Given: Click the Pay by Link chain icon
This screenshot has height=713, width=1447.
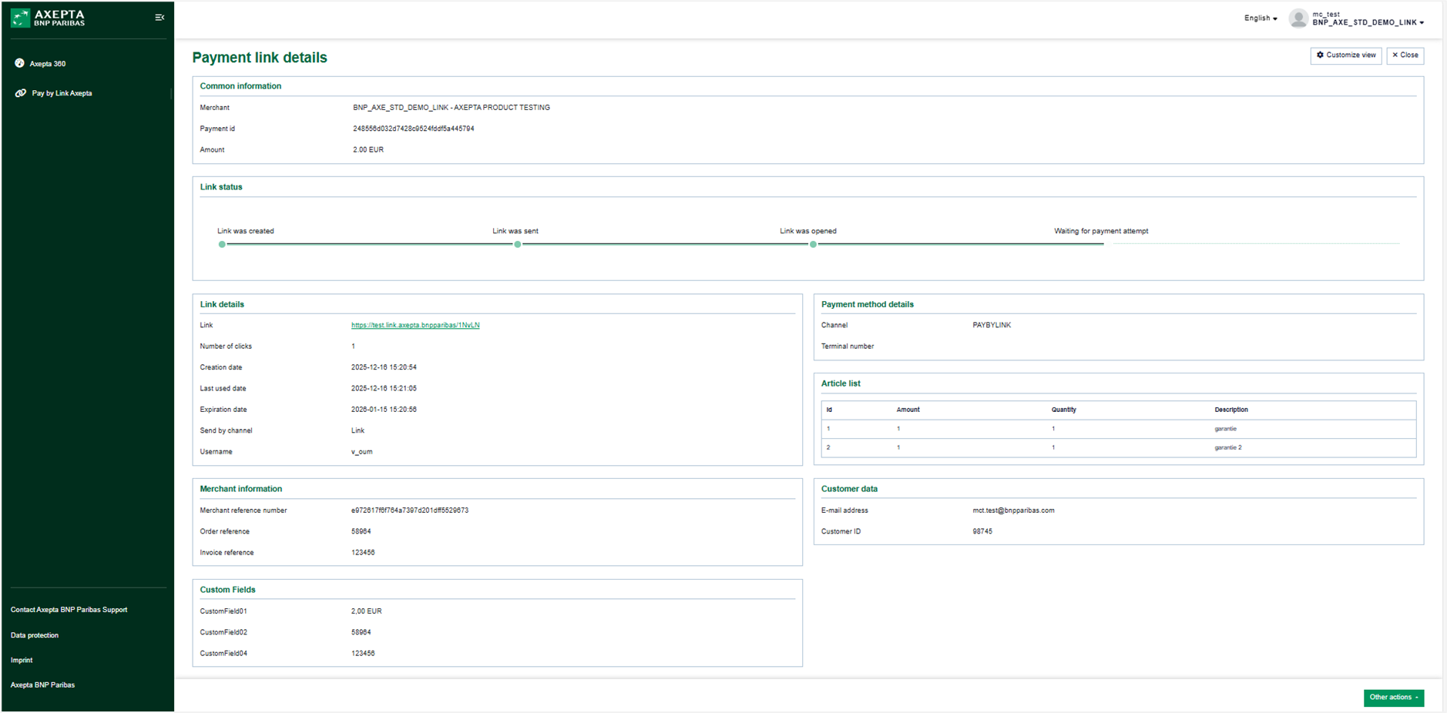Looking at the screenshot, I should click(x=21, y=93).
